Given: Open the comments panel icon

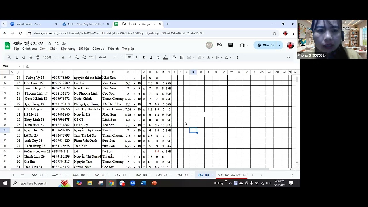Looking at the screenshot, I should [x=230, y=45].
